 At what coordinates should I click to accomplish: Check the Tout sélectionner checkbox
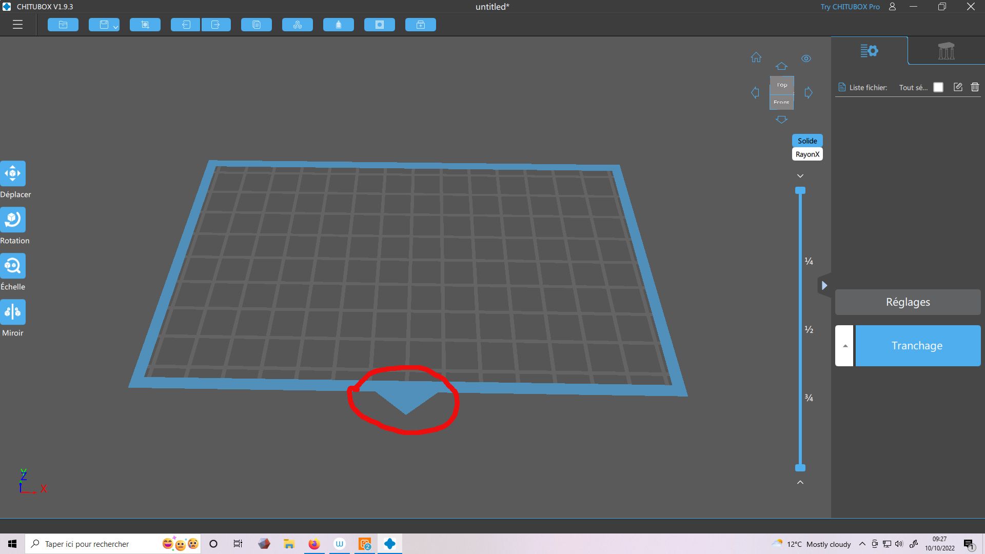[x=938, y=87]
